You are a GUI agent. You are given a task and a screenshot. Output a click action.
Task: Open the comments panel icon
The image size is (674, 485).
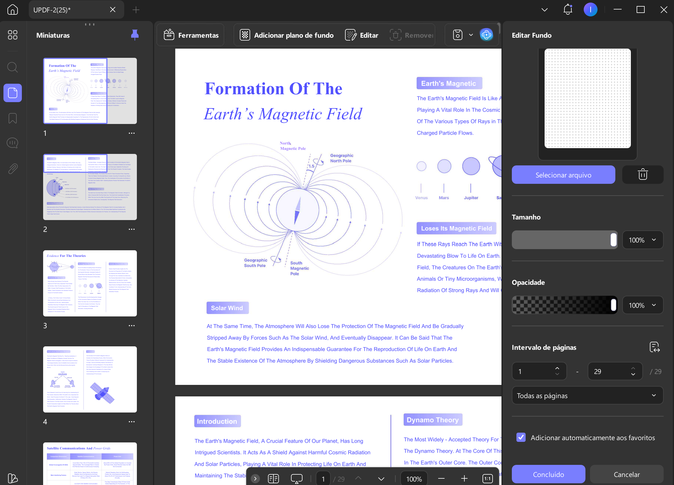click(12, 143)
